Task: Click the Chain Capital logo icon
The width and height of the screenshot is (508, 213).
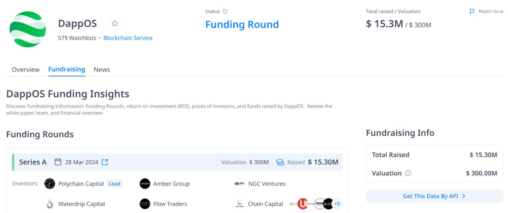Action: 240,204
